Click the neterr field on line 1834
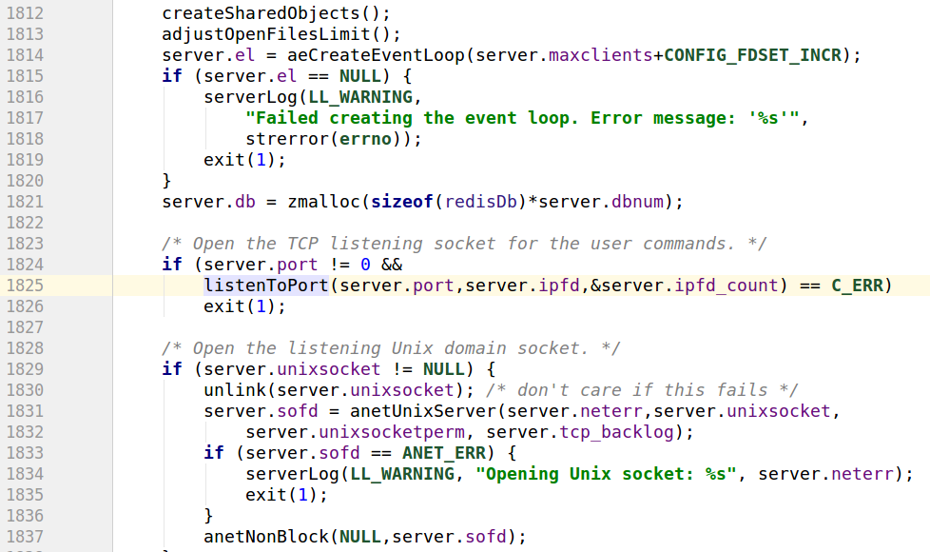 [862, 474]
